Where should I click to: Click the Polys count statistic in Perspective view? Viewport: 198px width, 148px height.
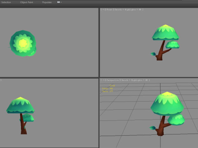coord(108,88)
